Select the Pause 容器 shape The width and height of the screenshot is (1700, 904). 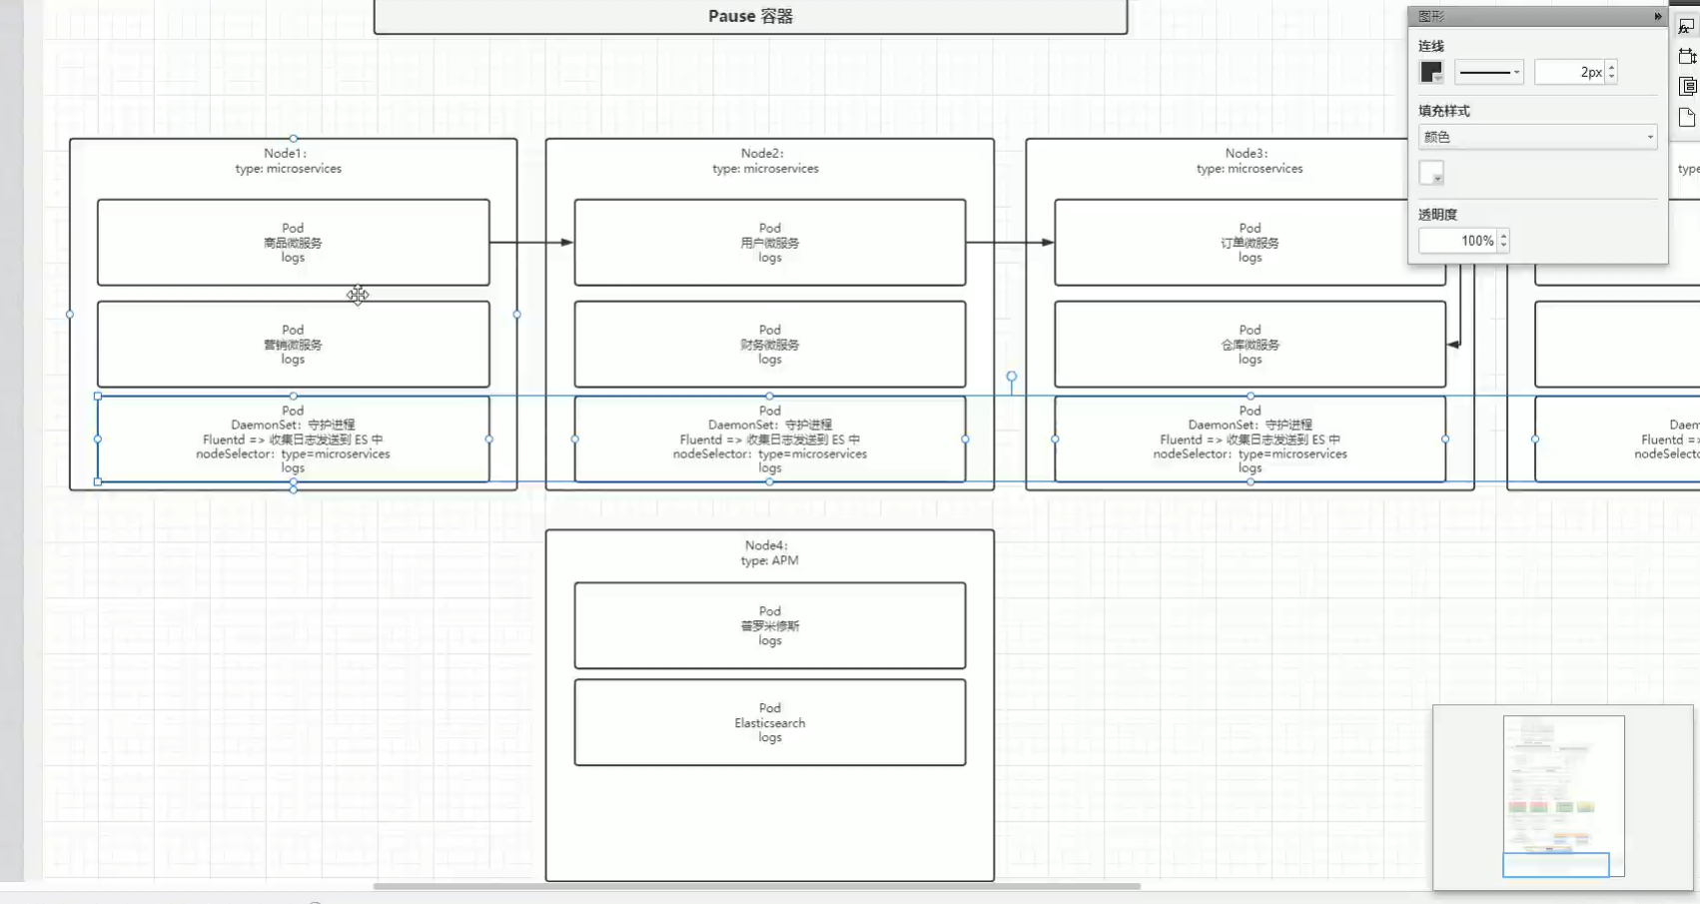coord(750,16)
